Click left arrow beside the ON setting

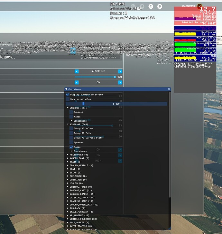pos(77,82)
